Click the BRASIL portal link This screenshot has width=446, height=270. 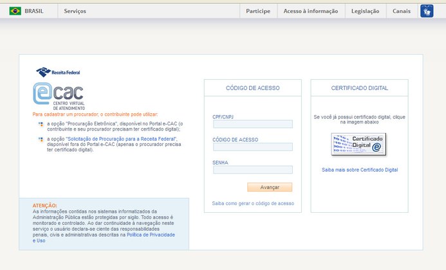(33, 11)
